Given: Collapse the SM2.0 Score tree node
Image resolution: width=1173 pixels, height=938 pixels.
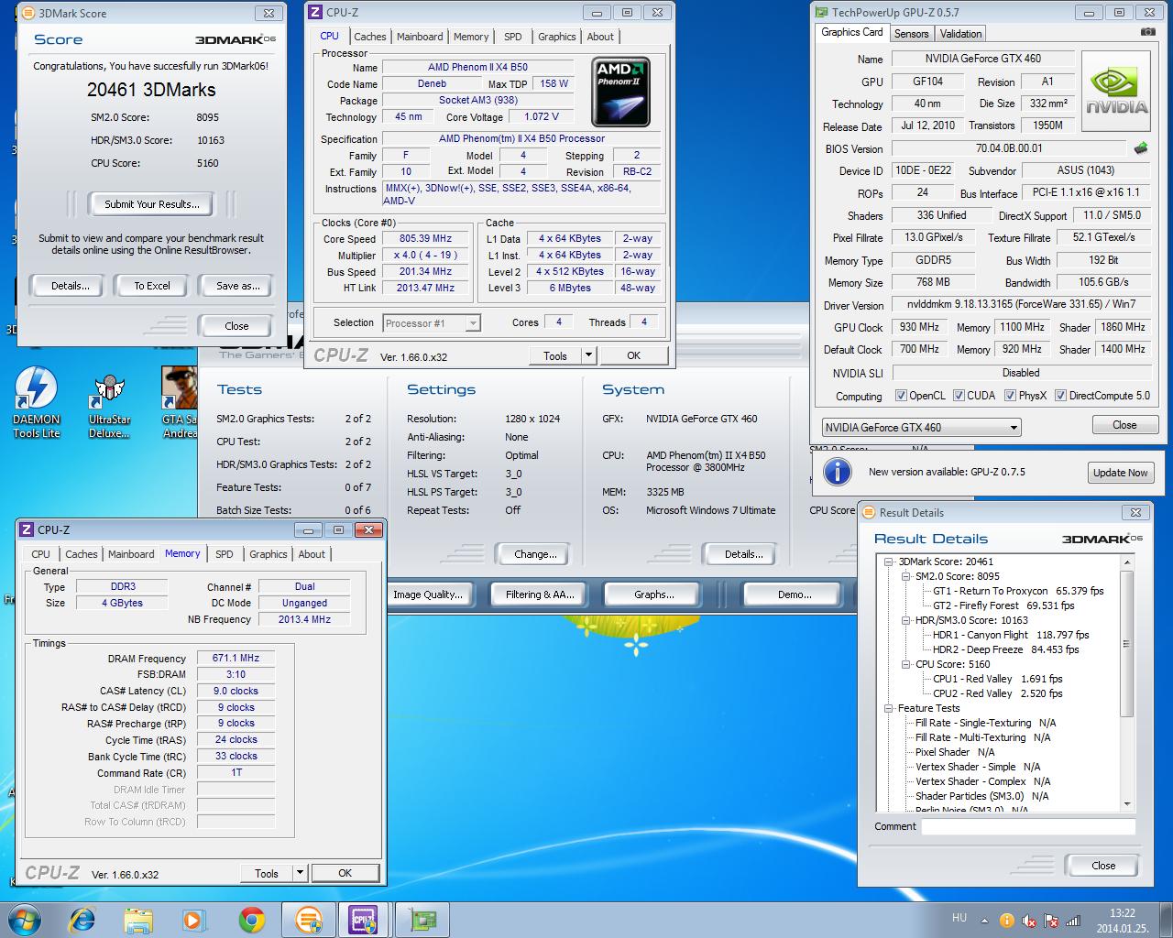Looking at the screenshot, I should (904, 576).
